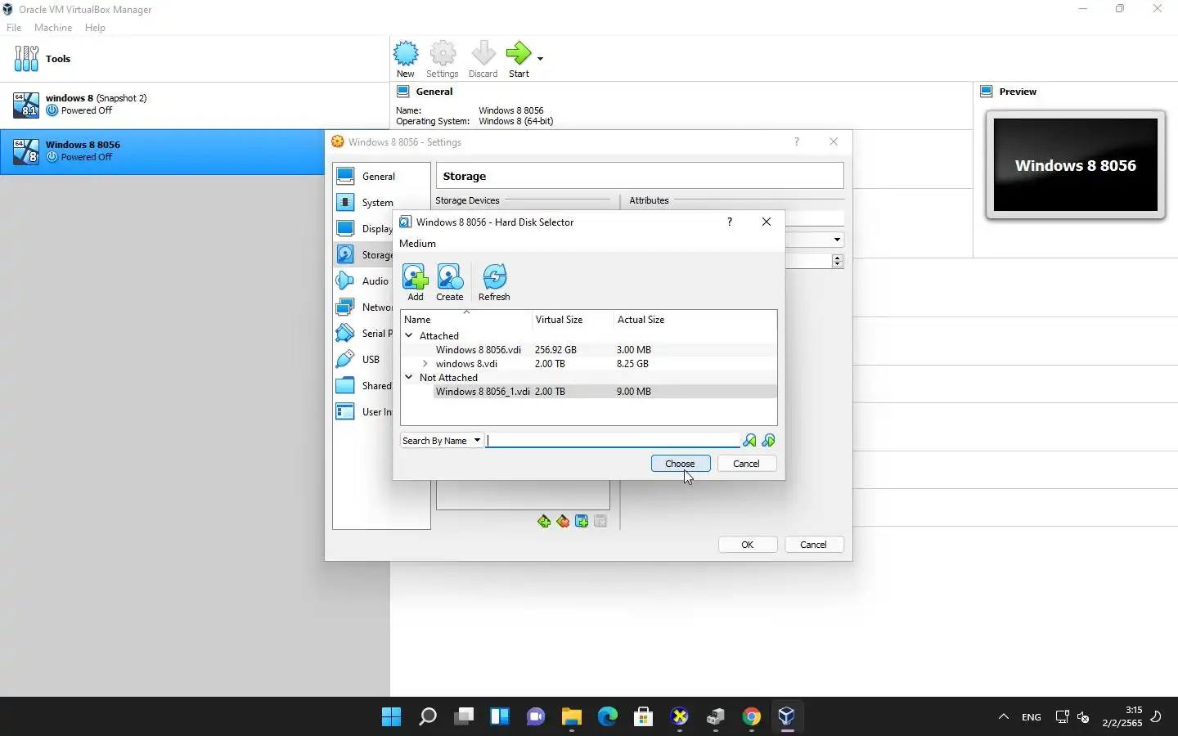Click the General section header in details pane

pos(434,92)
